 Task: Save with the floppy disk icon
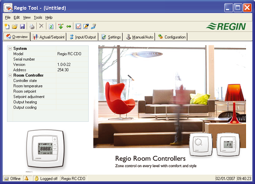point(22,26)
